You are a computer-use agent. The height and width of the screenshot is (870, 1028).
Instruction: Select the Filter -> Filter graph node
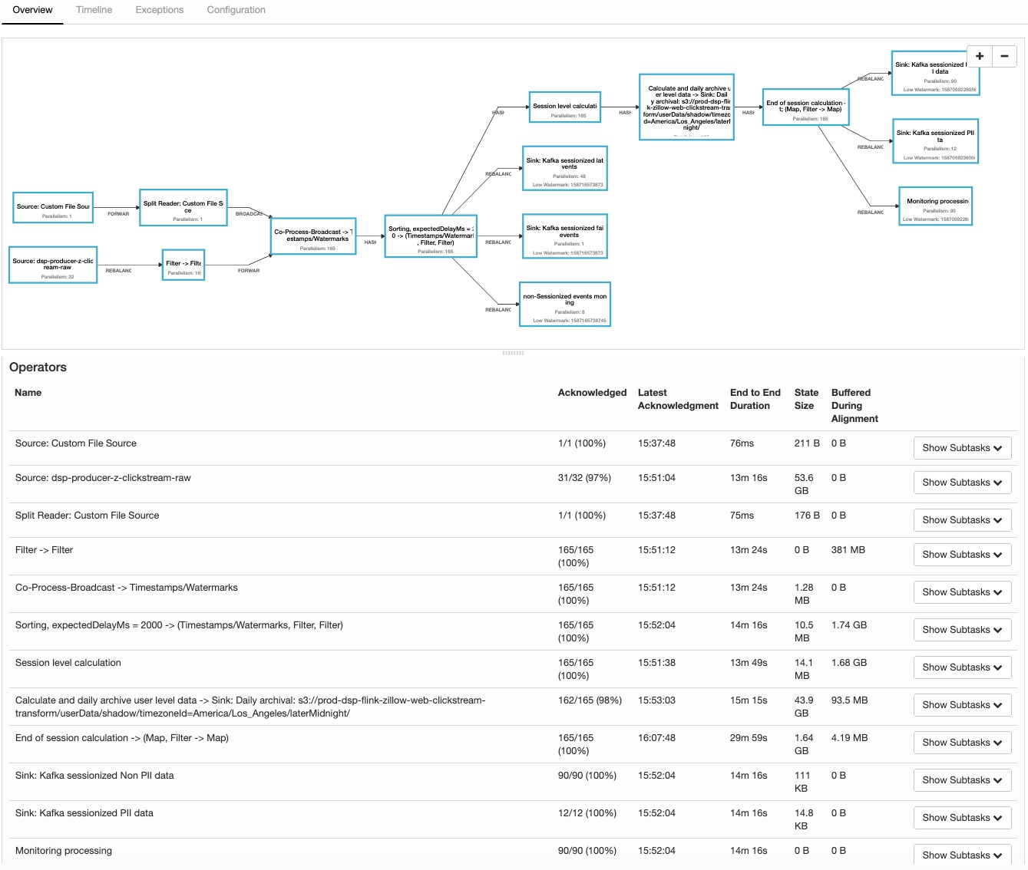[x=183, y=265]
